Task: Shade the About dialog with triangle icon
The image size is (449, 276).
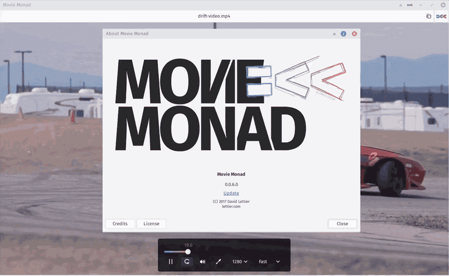Action: pos(334,34)
